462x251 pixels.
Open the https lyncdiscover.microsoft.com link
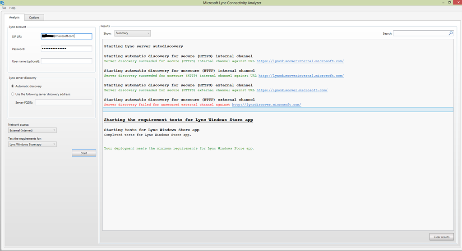[x=292, y=90]
